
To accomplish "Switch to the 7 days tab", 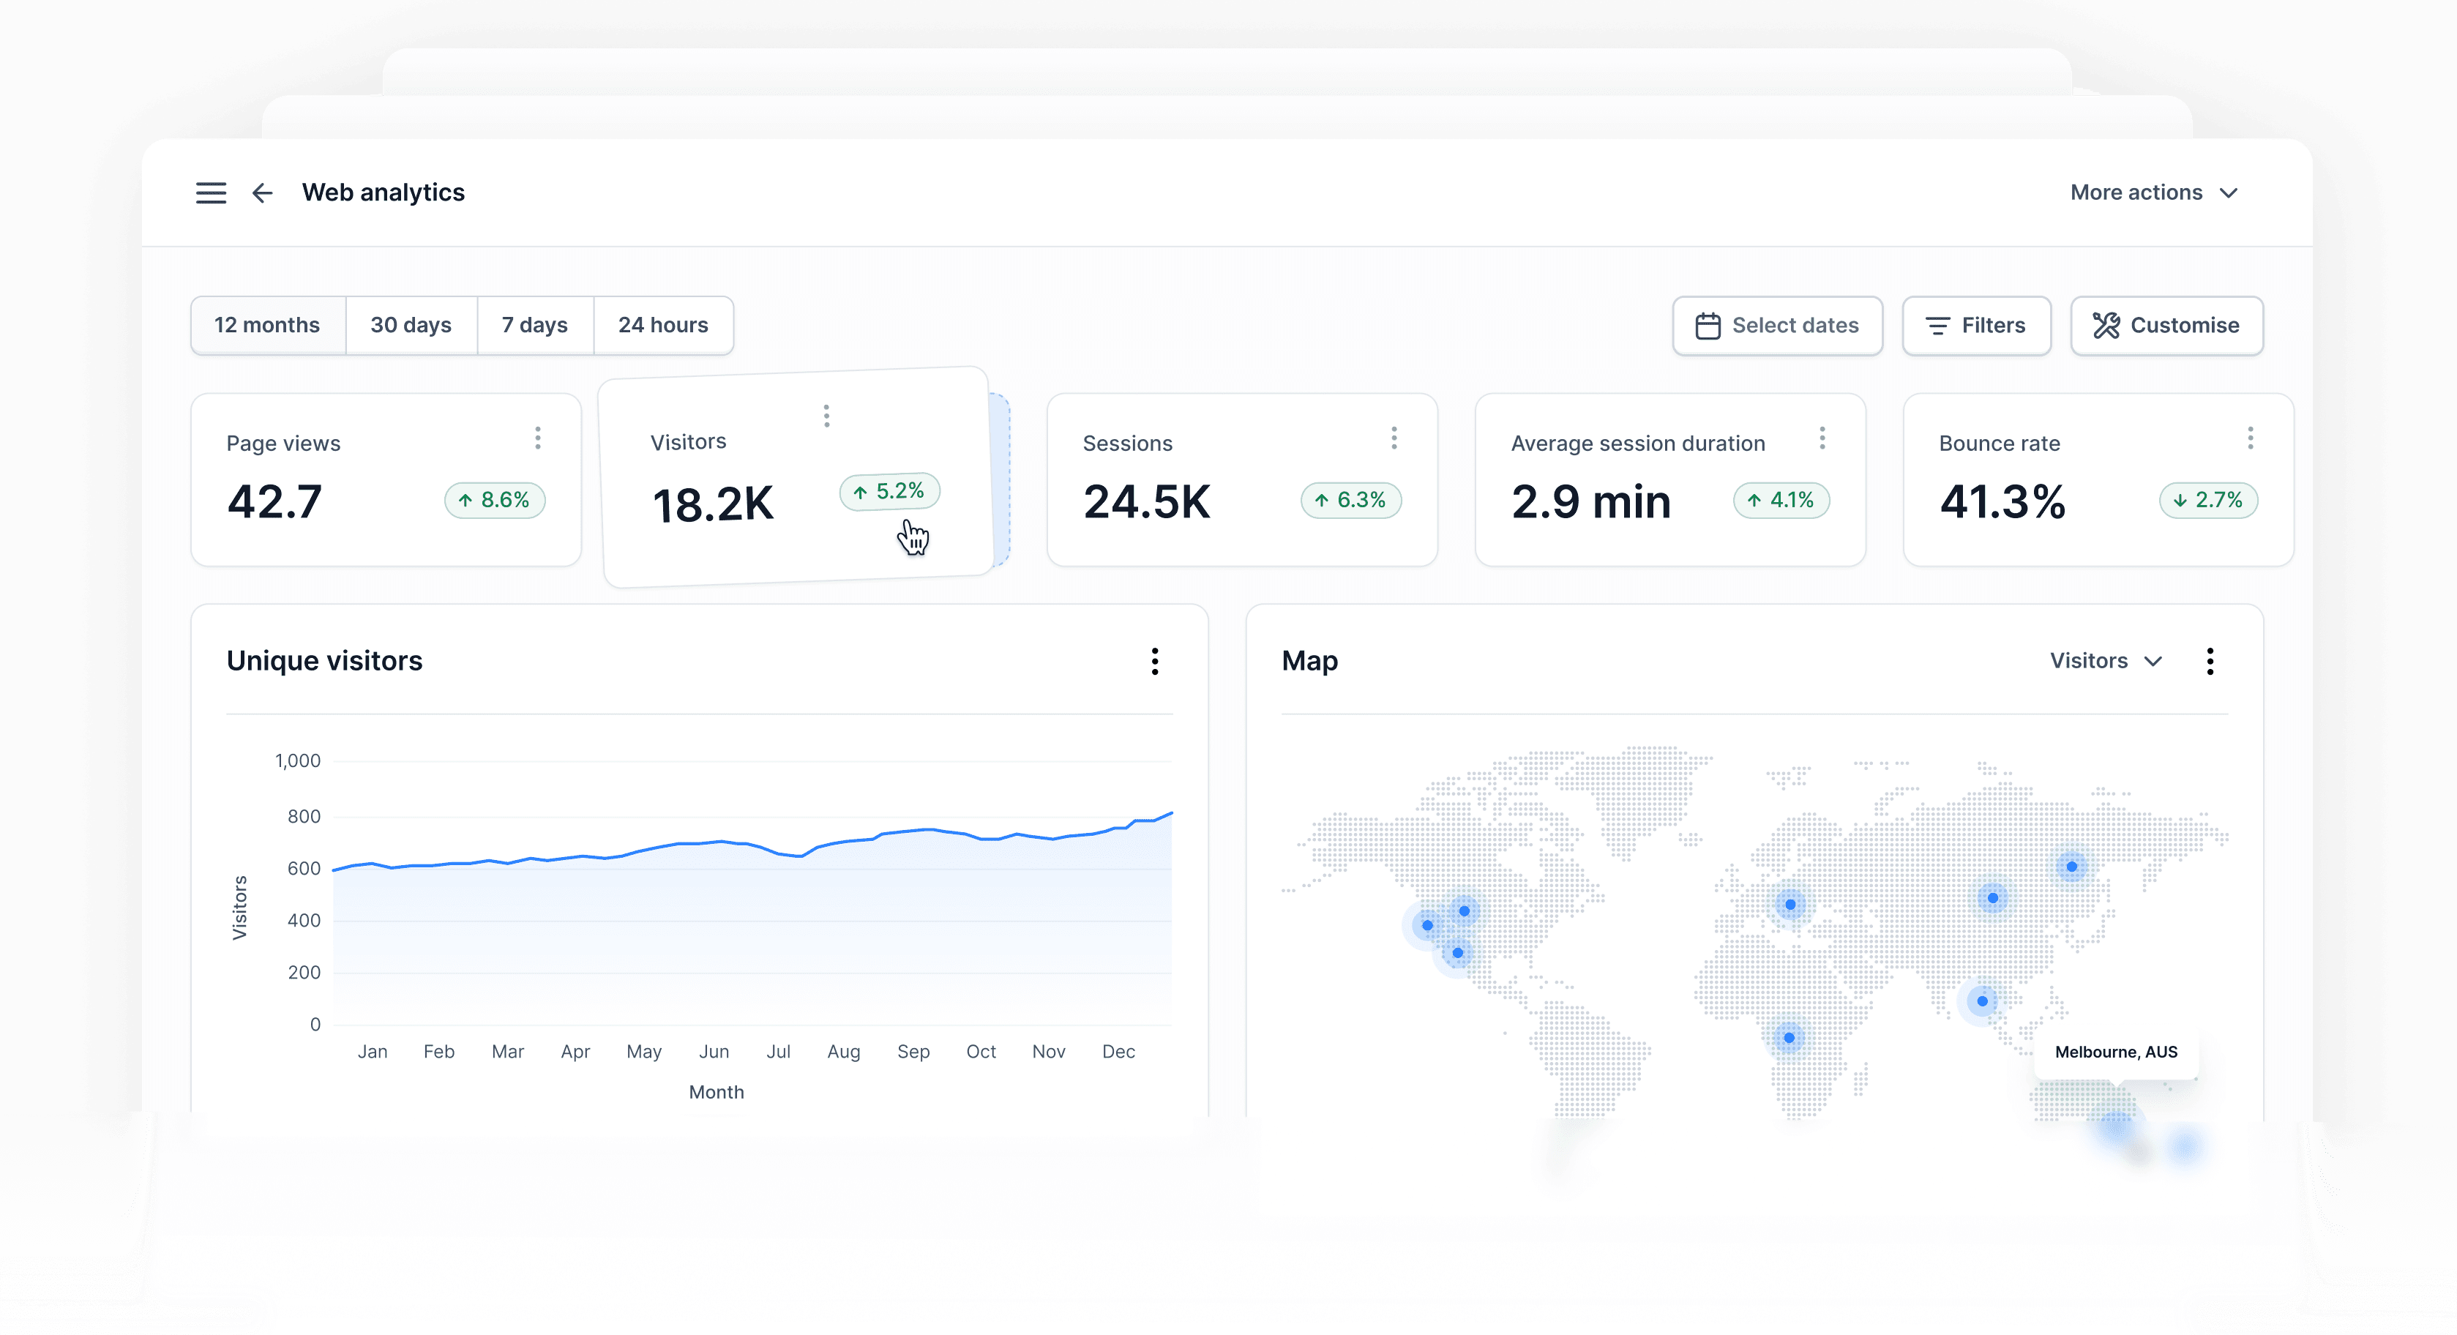I will click(x=535, y=325).
